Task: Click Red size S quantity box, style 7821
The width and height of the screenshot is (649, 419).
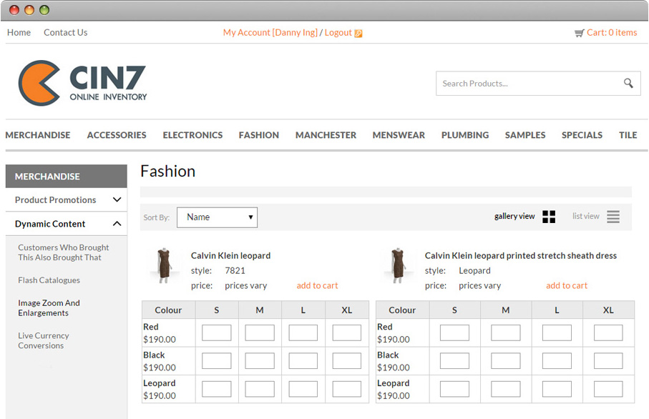Action: coord(217,332)
